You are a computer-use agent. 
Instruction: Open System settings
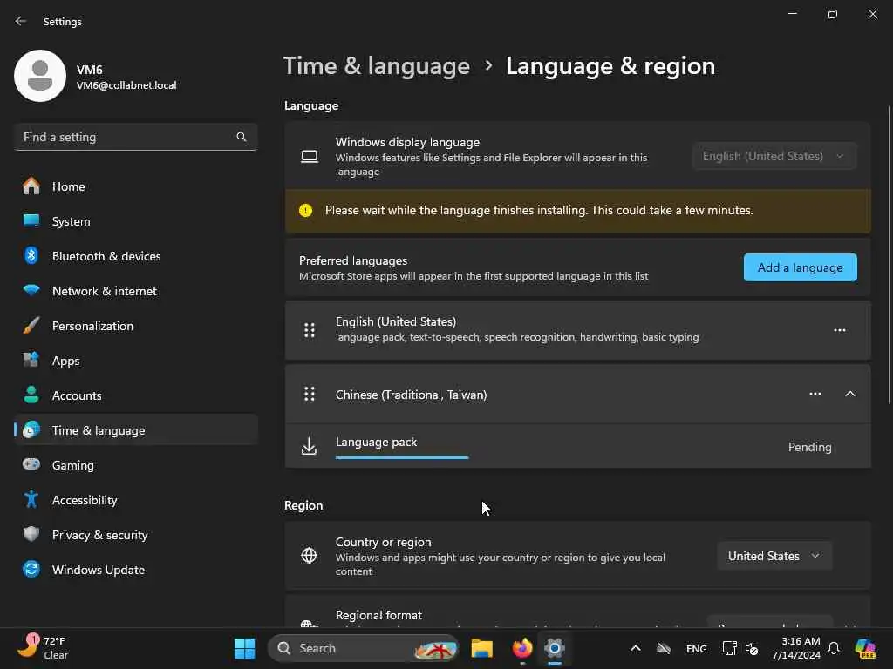[x=136, y=221]
